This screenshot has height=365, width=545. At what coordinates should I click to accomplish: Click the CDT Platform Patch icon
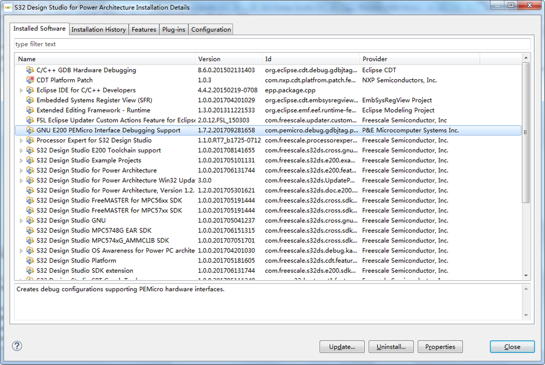click(30, 80)
